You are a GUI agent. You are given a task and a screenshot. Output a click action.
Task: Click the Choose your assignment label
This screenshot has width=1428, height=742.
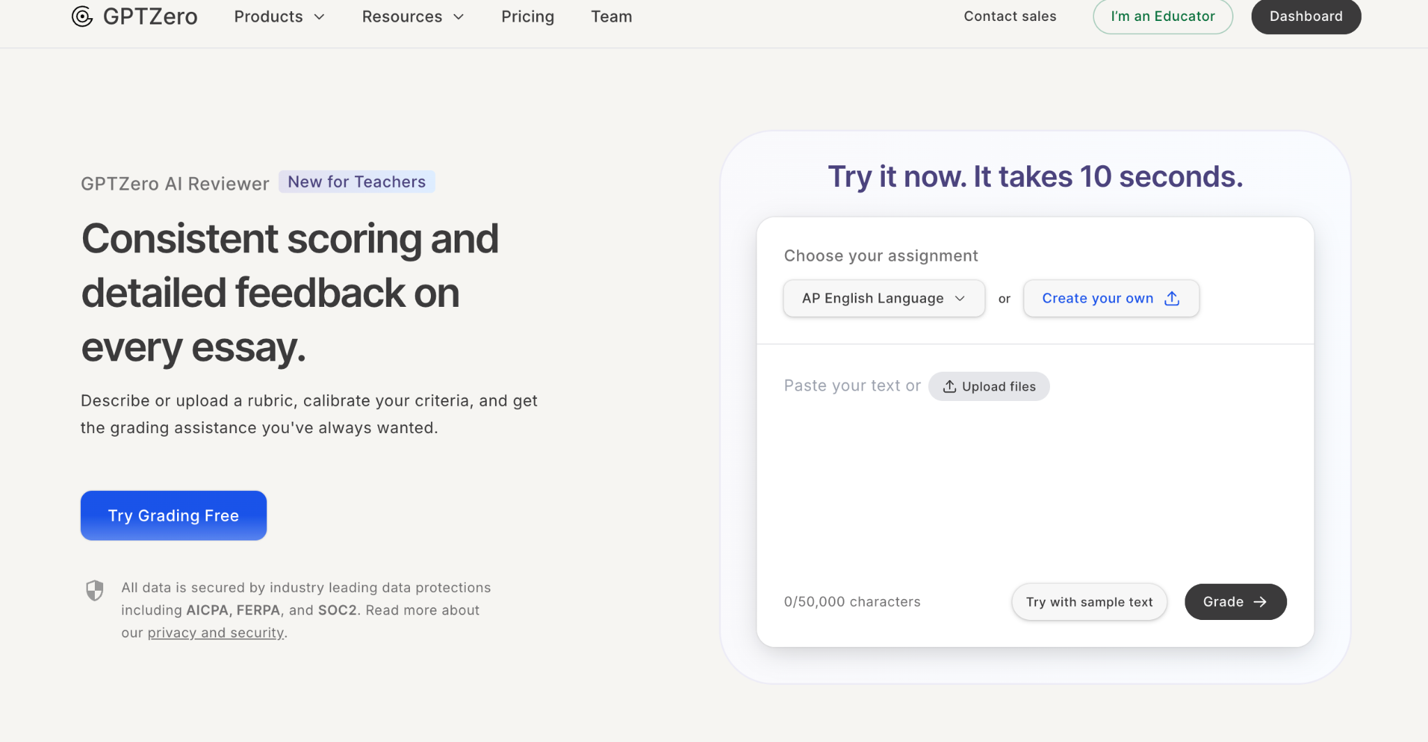pyautogui.click(x=881, y=256)
